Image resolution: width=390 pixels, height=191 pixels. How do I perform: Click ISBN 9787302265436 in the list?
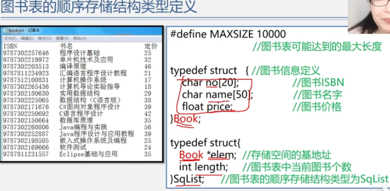26,86
